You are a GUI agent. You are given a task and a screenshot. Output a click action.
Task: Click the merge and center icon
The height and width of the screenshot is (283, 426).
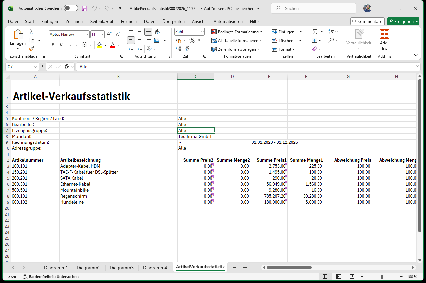(x=157, y=40)
